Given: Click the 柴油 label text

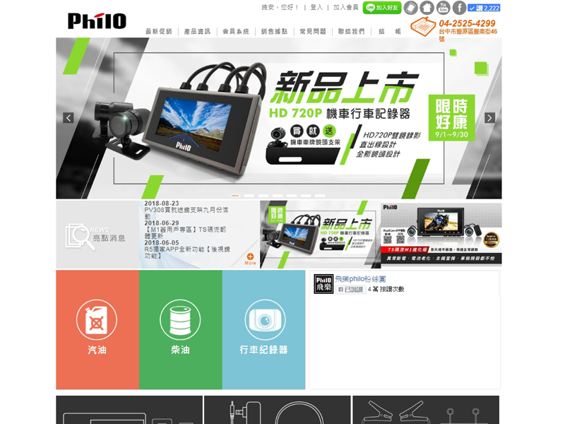Looking at the screenshot, I should [x=181, y=350].
